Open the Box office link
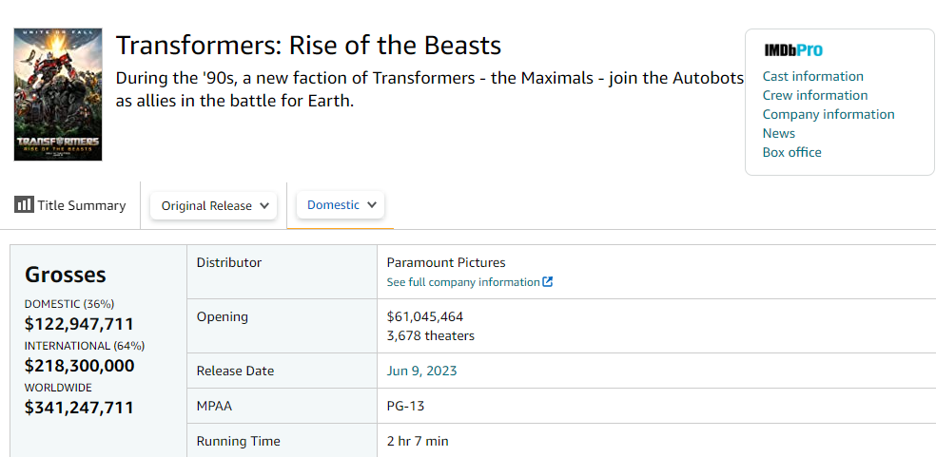The height and width of the screenshot is (457, 936). click(x=791, y=153)
